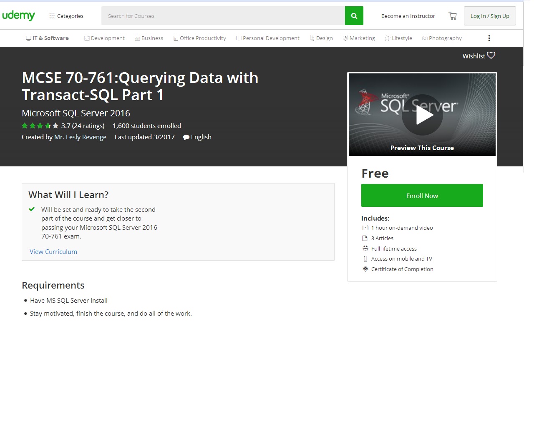
Task: Select IT & Software category
Action: [x=47, y=38]
